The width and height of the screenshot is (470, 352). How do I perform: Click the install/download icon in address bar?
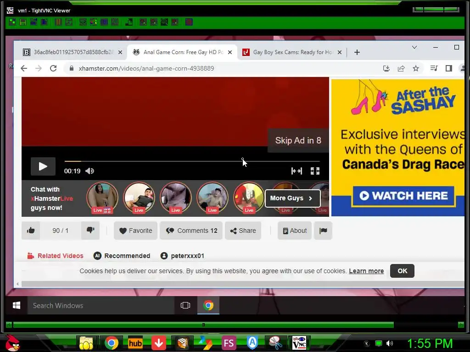point(386,68)
